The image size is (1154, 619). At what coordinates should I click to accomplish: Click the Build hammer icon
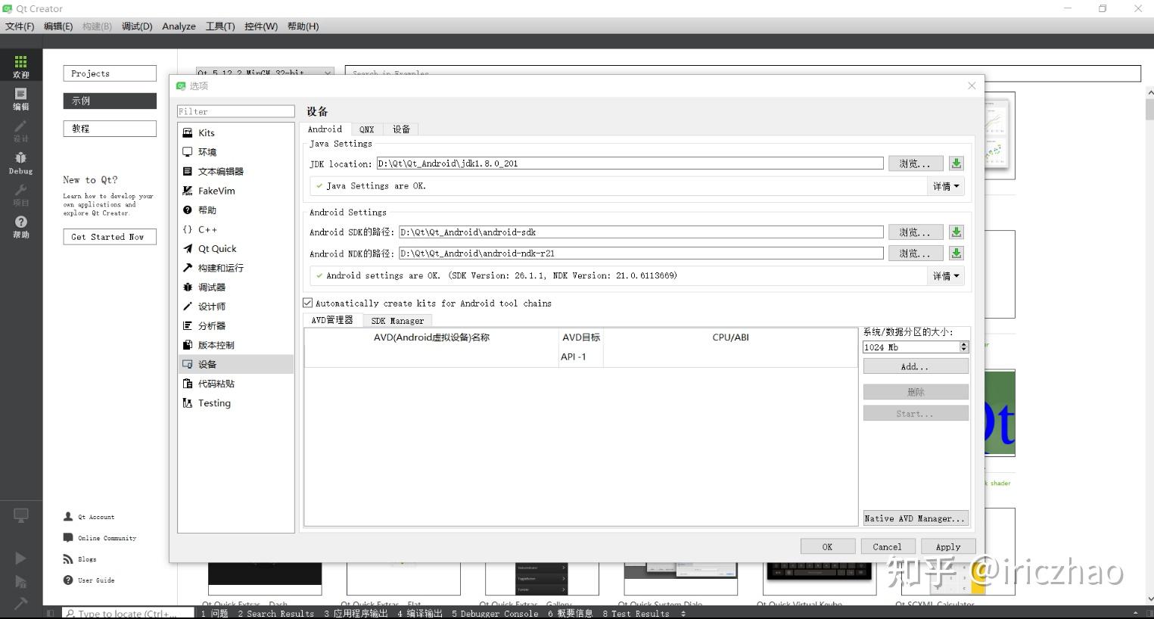click(20, 603)
